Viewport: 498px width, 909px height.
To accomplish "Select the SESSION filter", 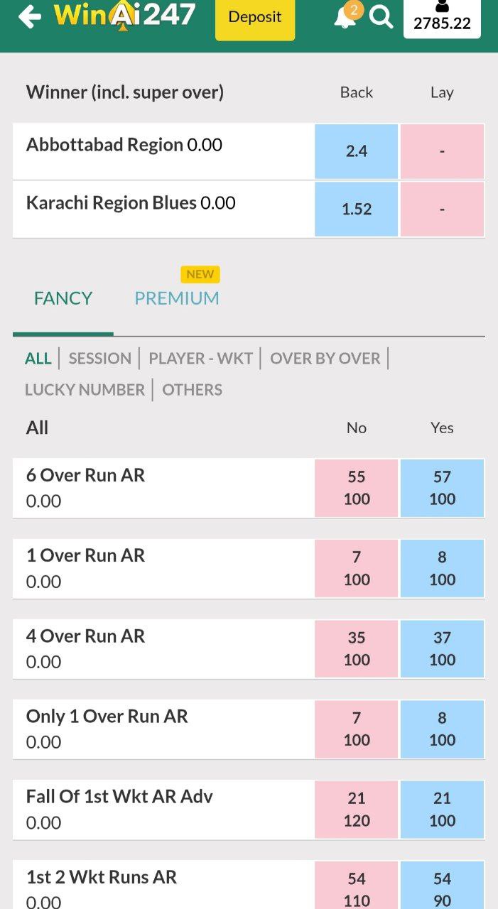I will 100,359.
